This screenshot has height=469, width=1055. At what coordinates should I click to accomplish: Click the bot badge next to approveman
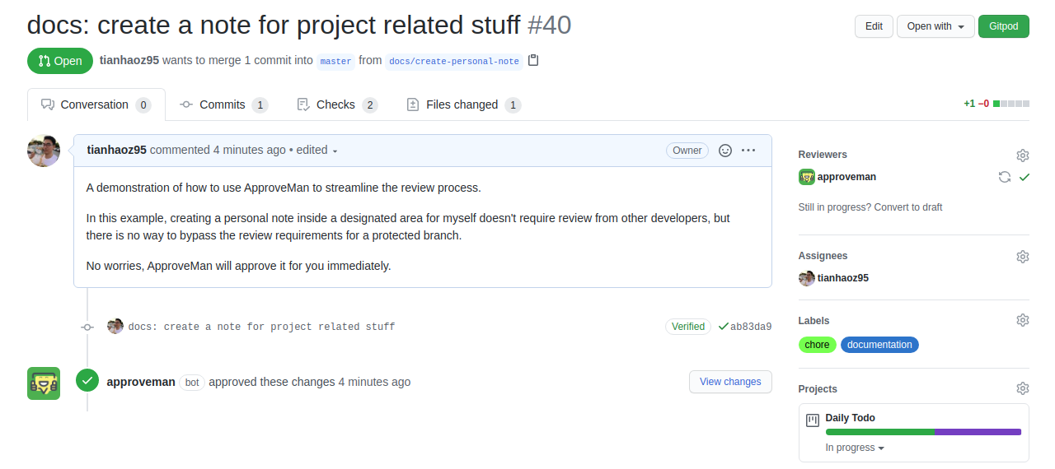[192, 383]
